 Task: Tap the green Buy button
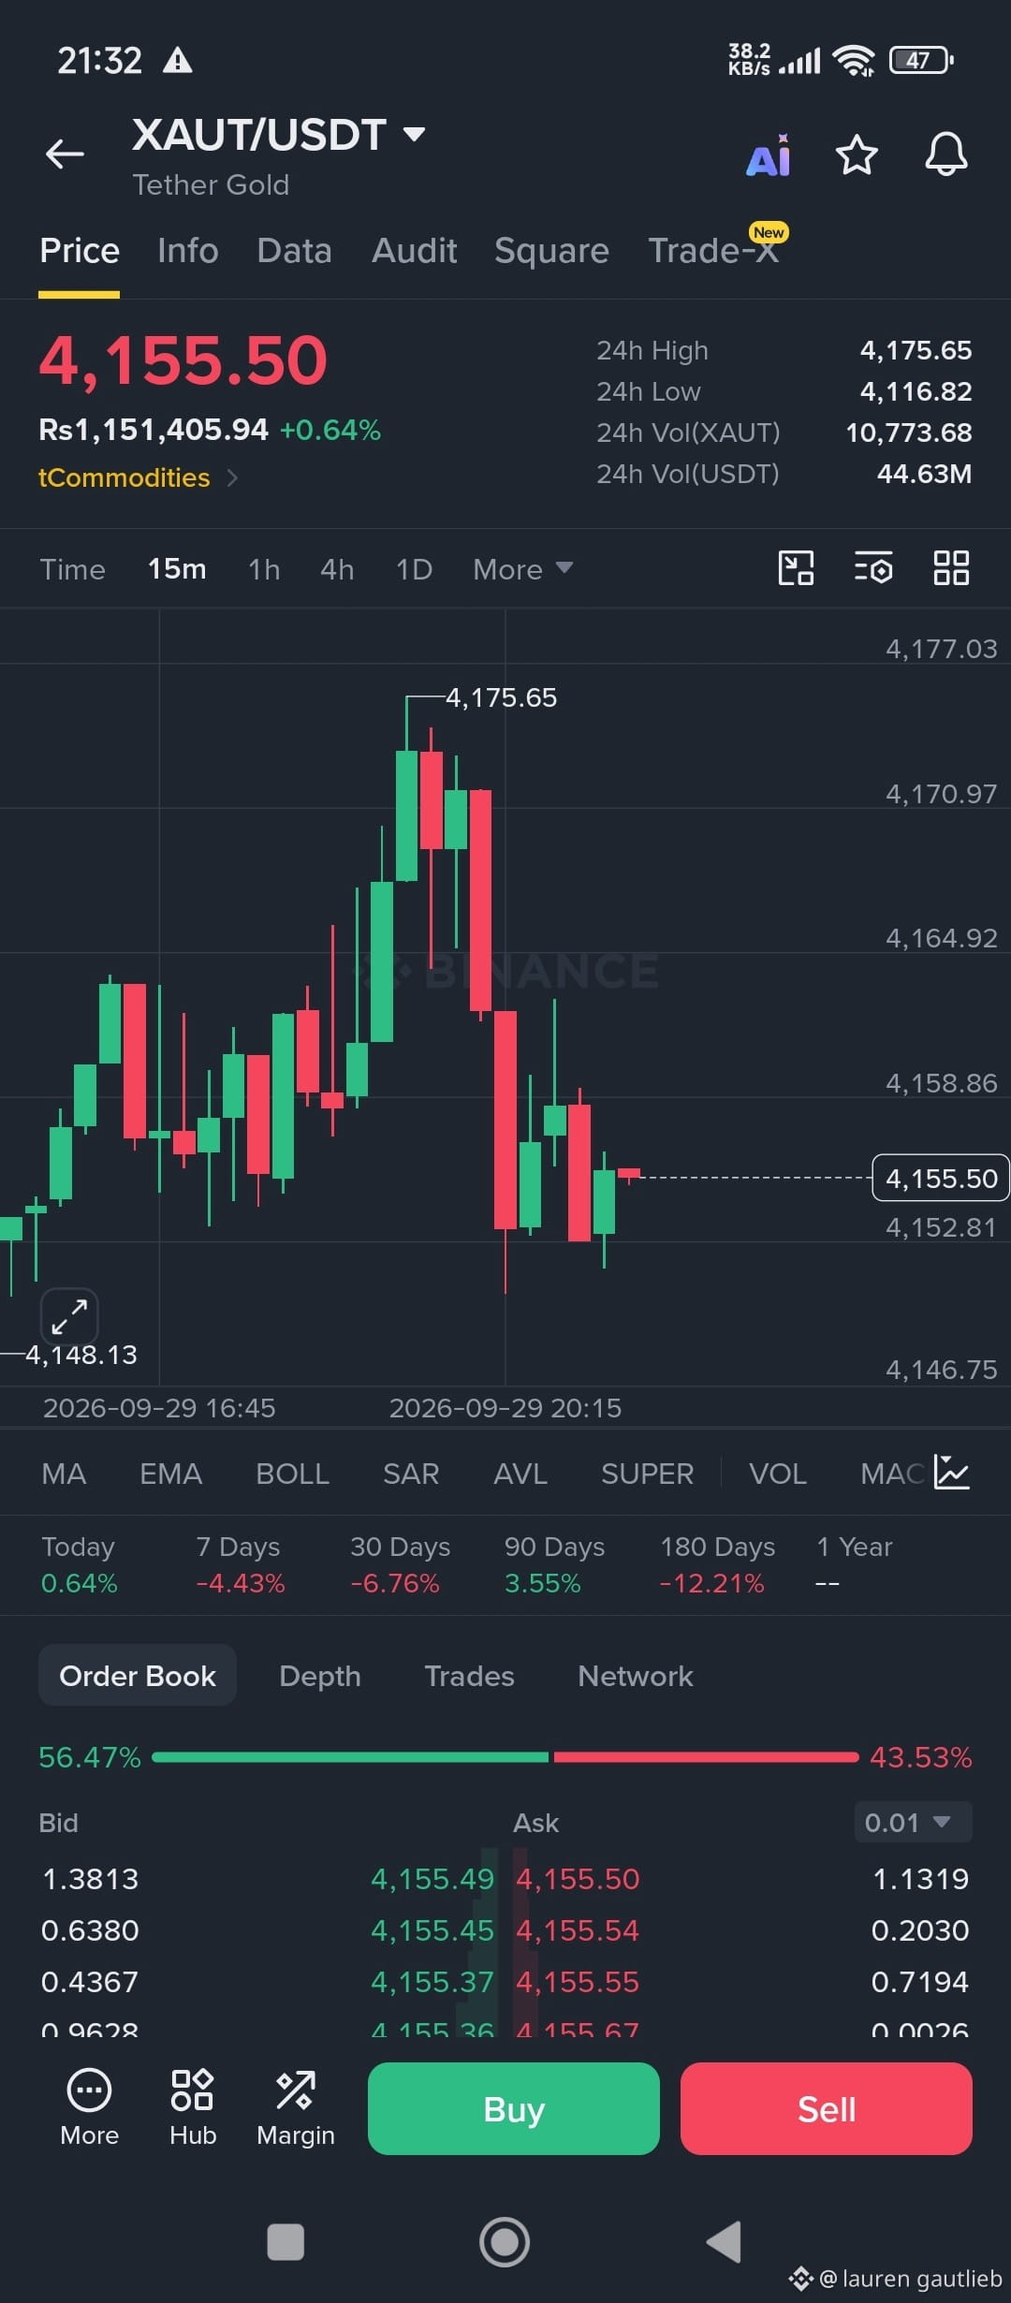click(x=514, y=2109)
